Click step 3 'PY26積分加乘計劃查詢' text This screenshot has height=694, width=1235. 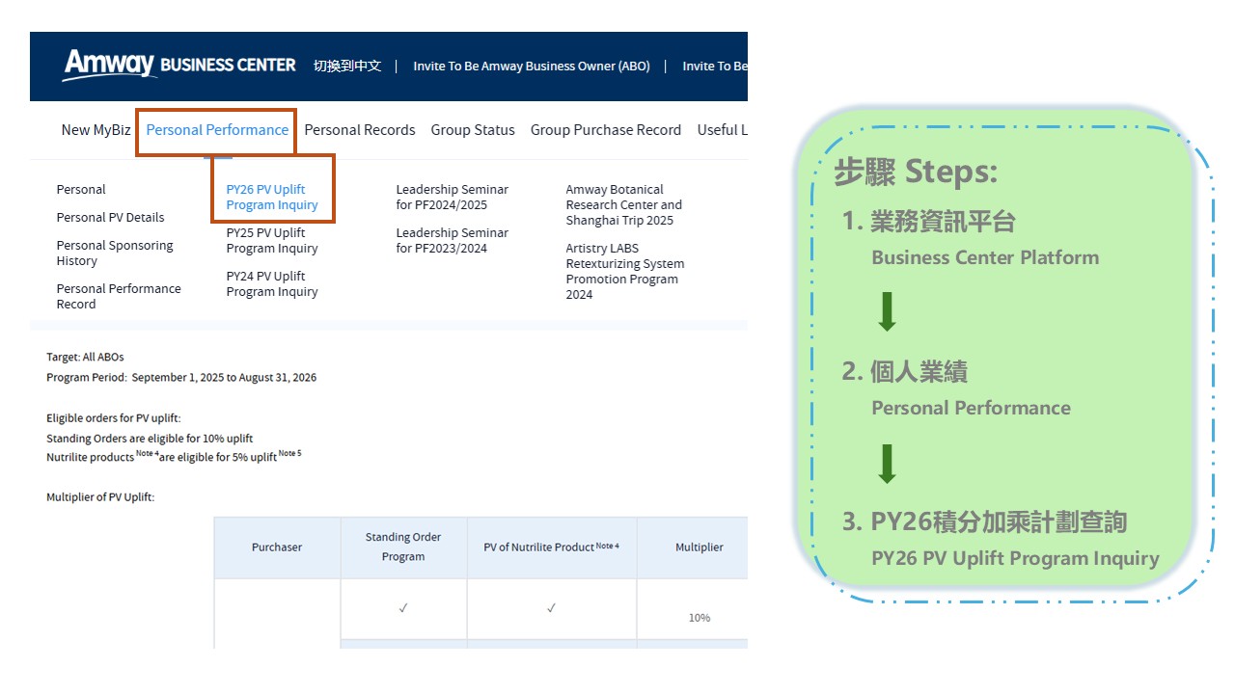[x=999, y=522]
